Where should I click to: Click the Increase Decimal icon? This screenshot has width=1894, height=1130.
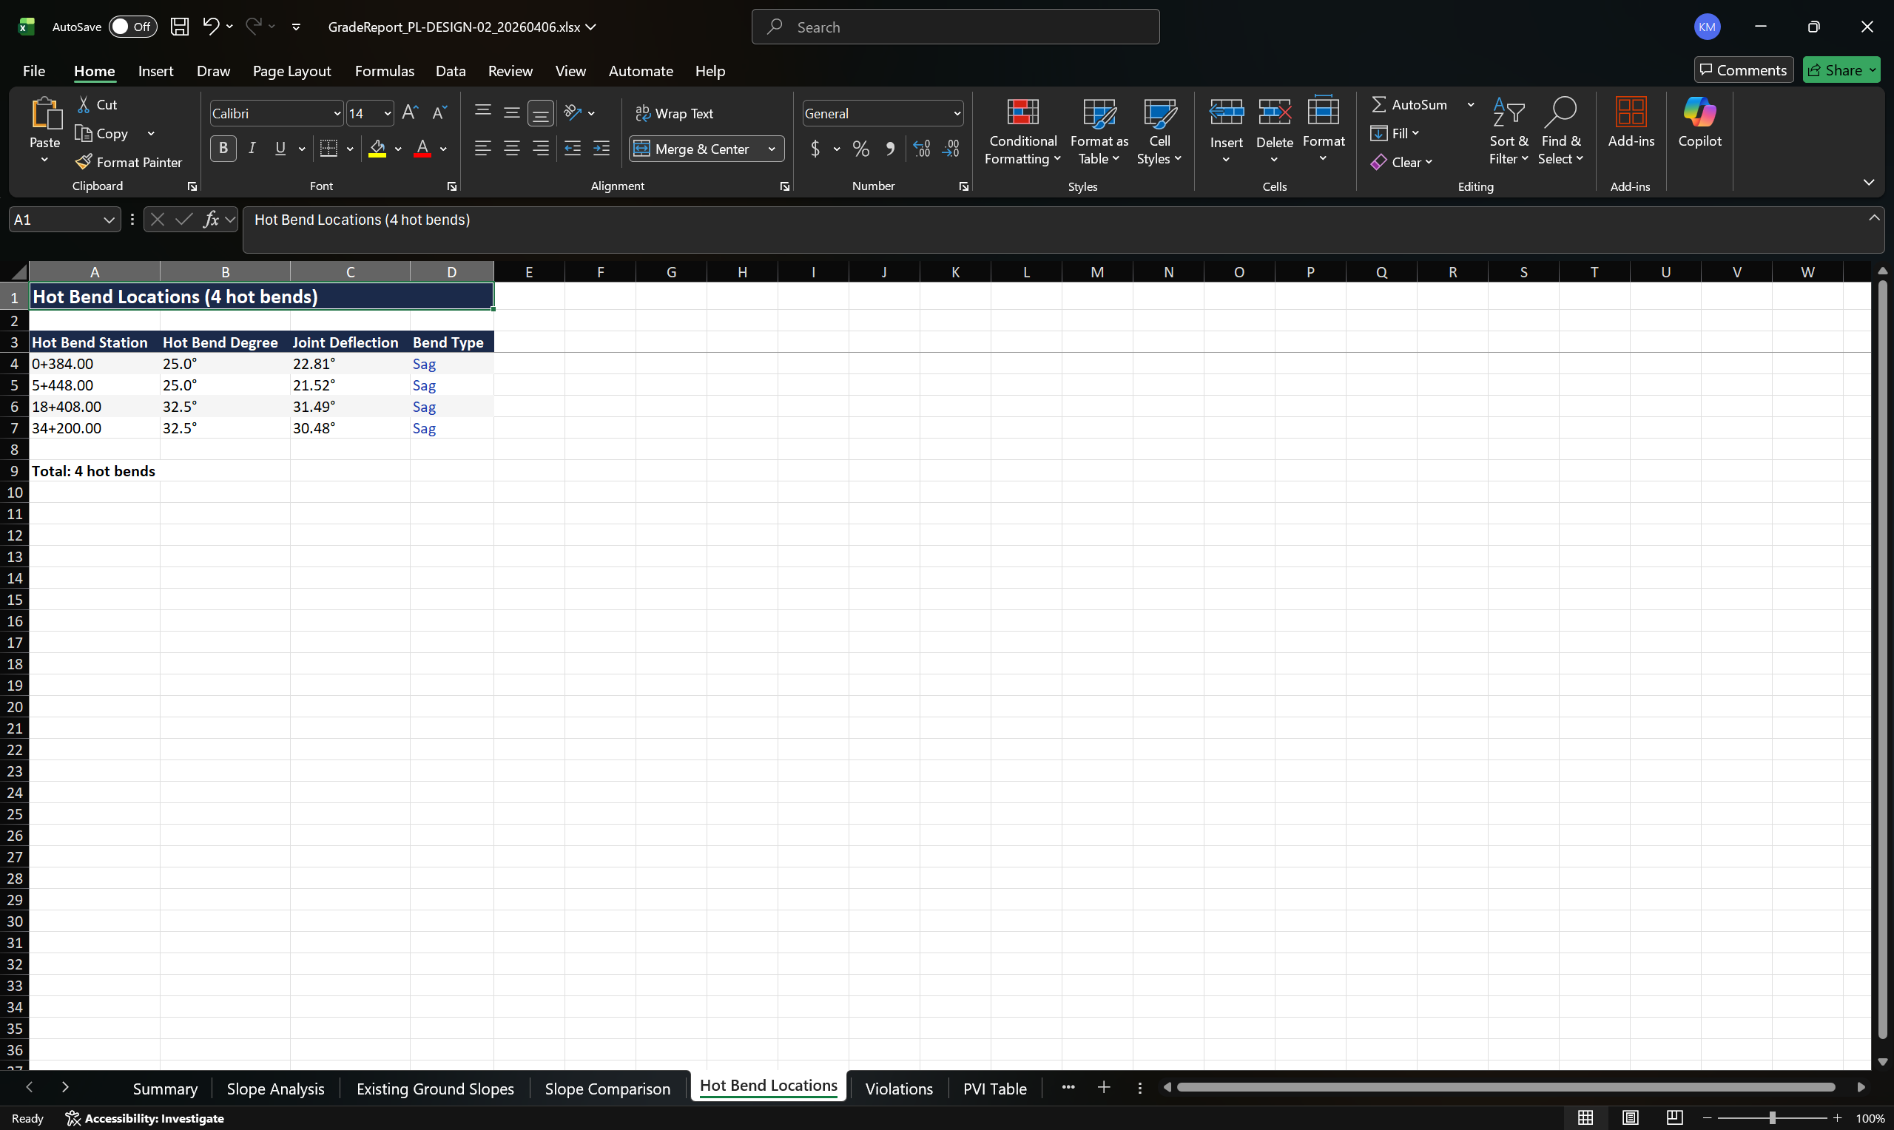pyautogui.click(x=922, y=149)
